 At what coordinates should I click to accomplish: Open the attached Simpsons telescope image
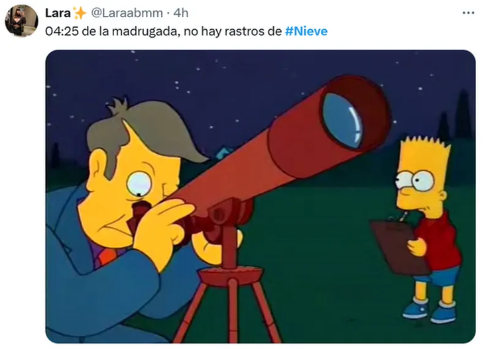pyautogui.click(x=261, y=197)
